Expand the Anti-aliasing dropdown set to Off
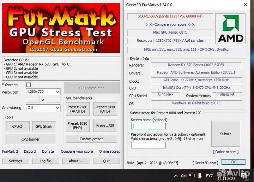This screenshot has width=254, height=182. pyautogui.click(x=43, y=108)
